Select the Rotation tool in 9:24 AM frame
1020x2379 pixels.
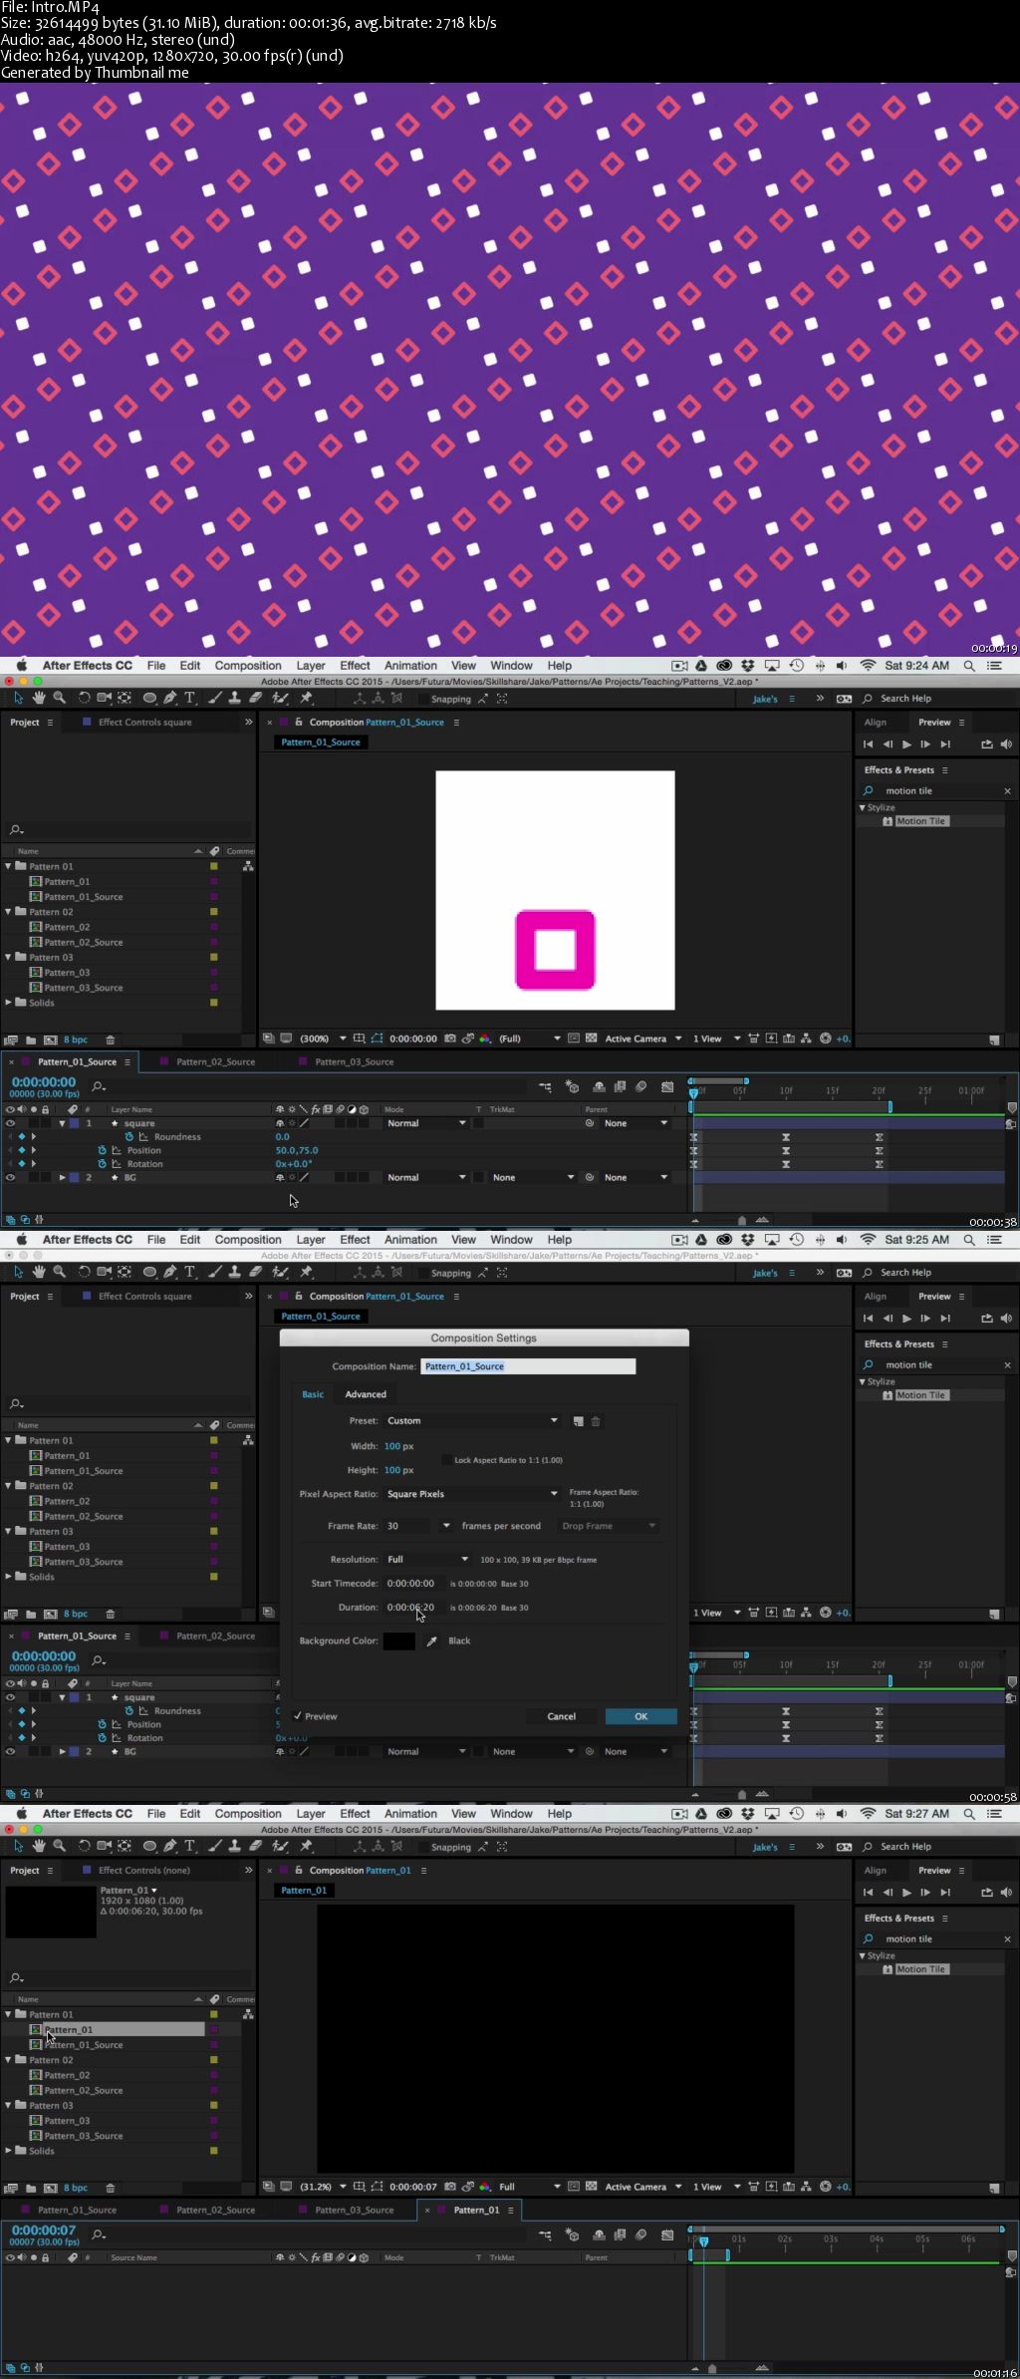[x=84, y=698]
